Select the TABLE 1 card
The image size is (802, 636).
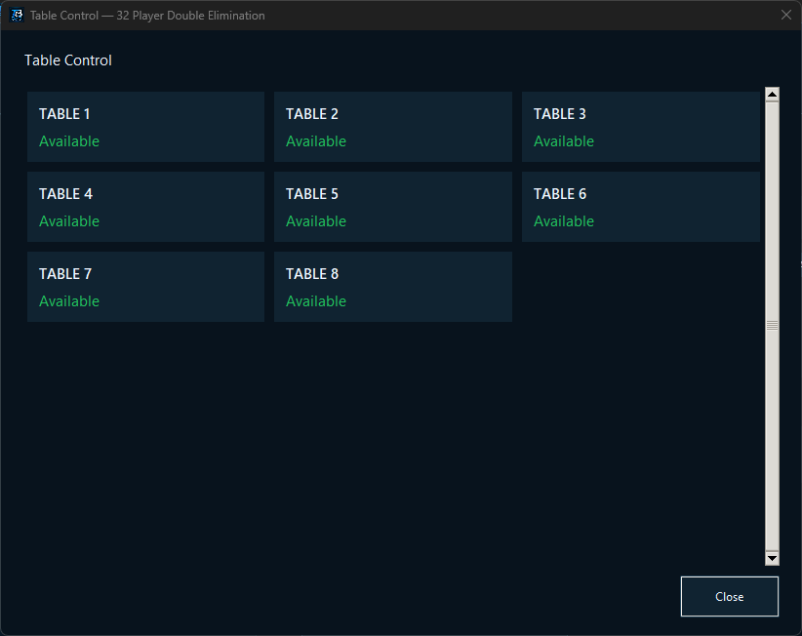click(x=145, y=127)
